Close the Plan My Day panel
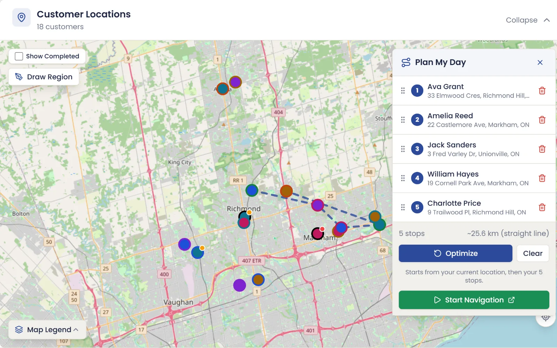The width and height of the screenshot is (557, 348). (540, 62)
